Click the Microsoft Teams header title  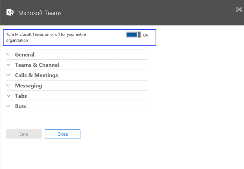(40, 13)
